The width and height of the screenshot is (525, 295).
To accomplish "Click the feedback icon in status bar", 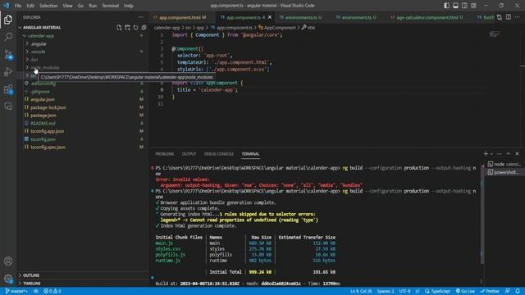I will click(x=508, y=292).
